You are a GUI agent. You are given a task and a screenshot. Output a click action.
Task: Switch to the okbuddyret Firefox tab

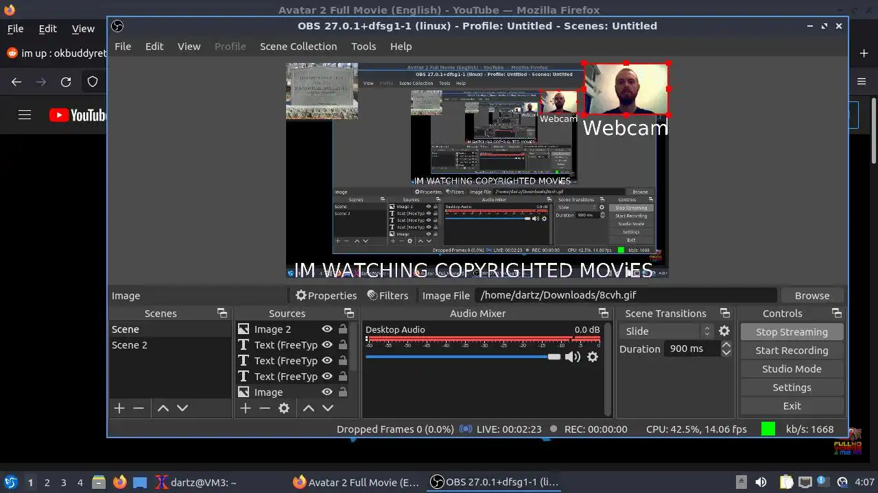point(56,53)
